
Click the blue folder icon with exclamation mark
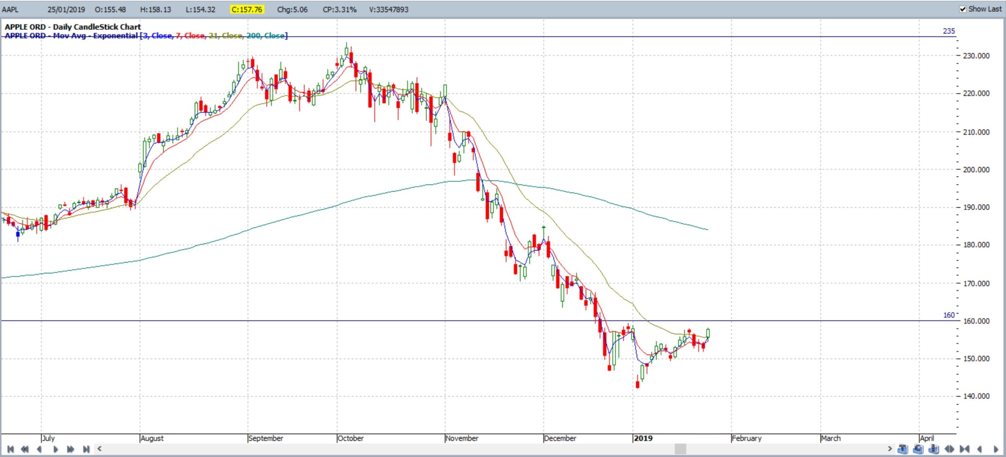point(934,448)
